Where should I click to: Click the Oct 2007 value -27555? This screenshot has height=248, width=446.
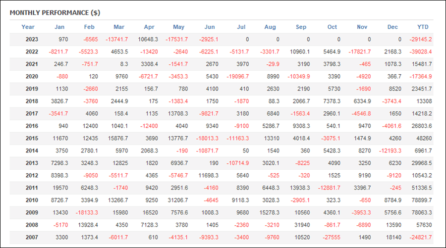click(x=332, y=237)
